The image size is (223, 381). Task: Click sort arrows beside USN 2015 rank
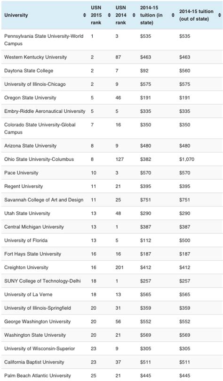point(109,15)
